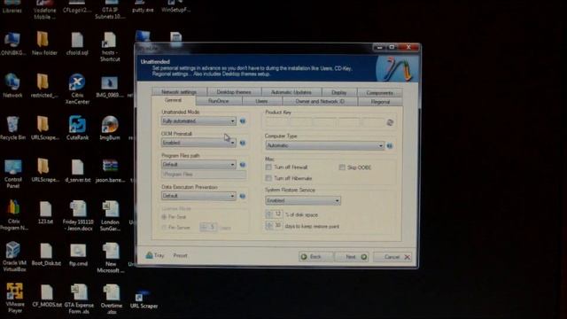The width and height of the screenshot is (567, 319).
Task: Switch to the Users tab
Action: (x=262, y=101)
